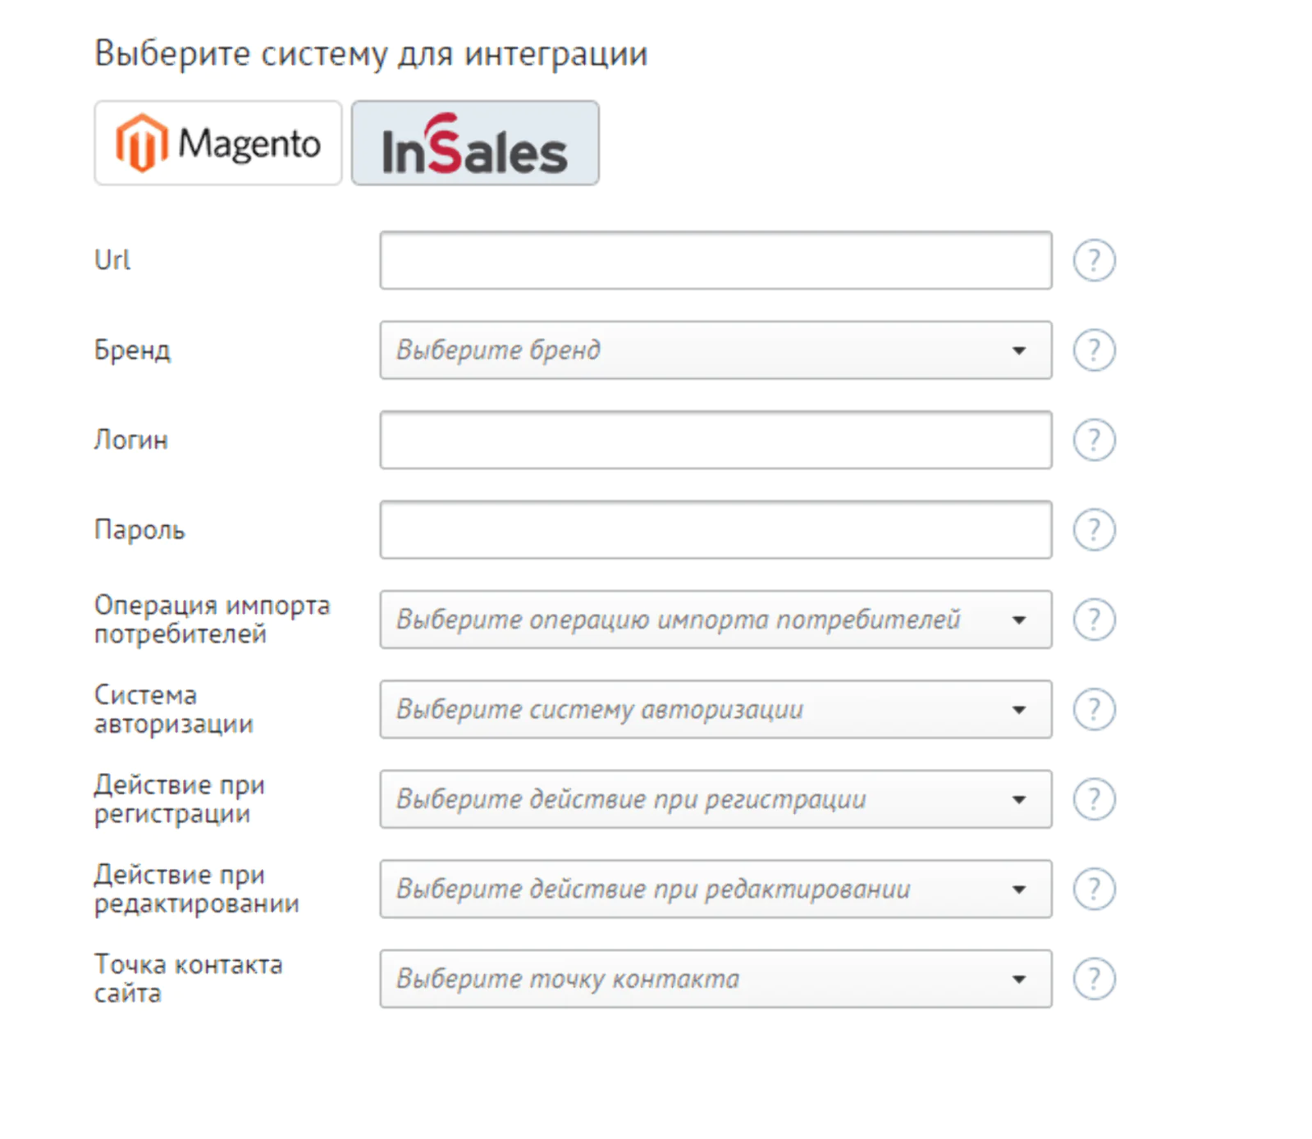Open Выберите точку контакта dropdown
This screenshot has width=1312, height=1139.
(715, 979)
